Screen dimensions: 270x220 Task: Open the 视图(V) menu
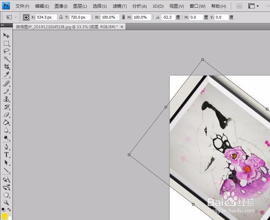177,6
